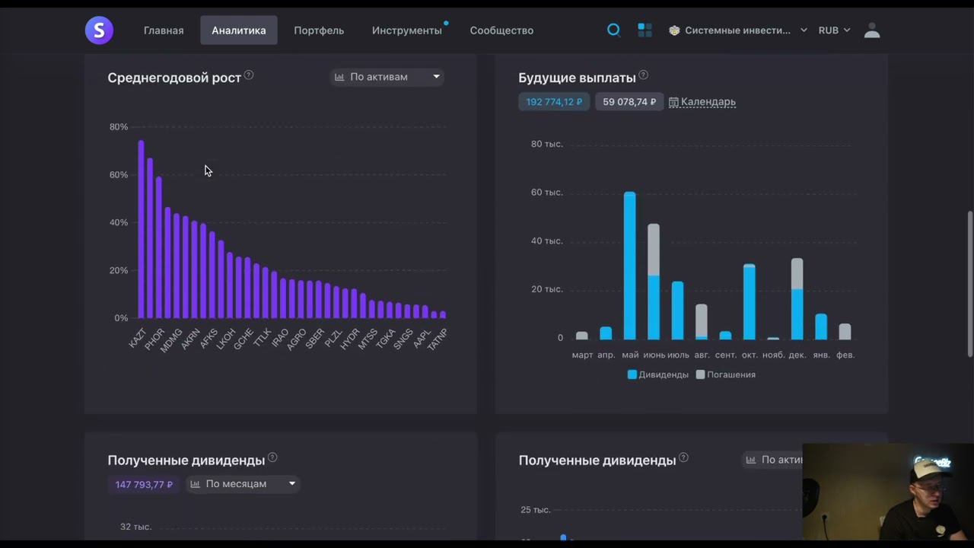The width and height of the screenshot is (974, 548).
Task: Show help for Среднегодовой рост
Action: point(249,75)
